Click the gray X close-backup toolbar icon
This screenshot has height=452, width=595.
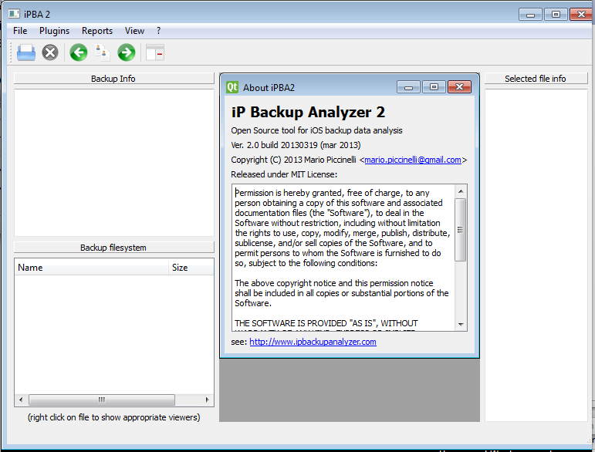(50, 52)
